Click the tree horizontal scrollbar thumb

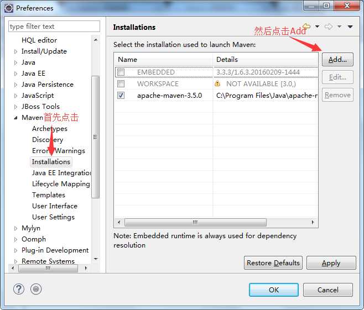point(48,268)
